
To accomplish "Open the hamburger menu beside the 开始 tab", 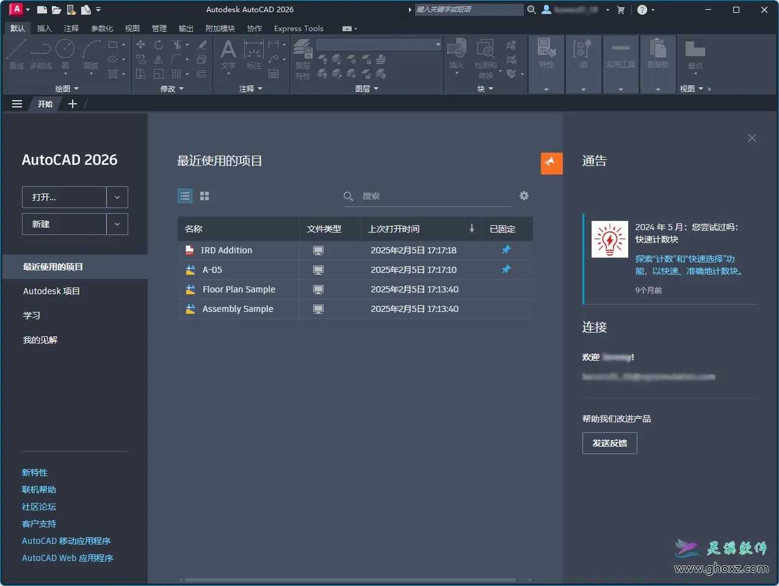I will 17,104.
